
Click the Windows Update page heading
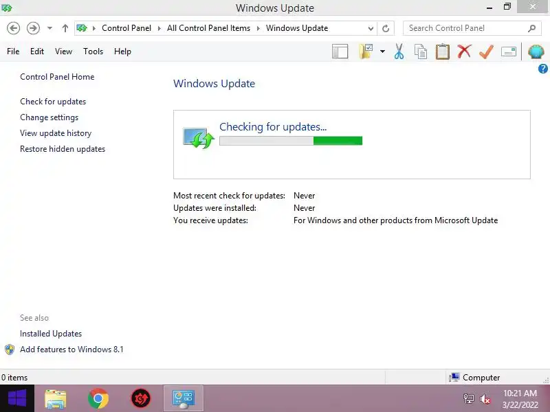click(214, 83)
